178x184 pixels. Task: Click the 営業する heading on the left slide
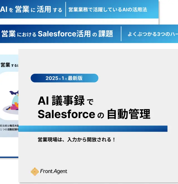(9, 65)
